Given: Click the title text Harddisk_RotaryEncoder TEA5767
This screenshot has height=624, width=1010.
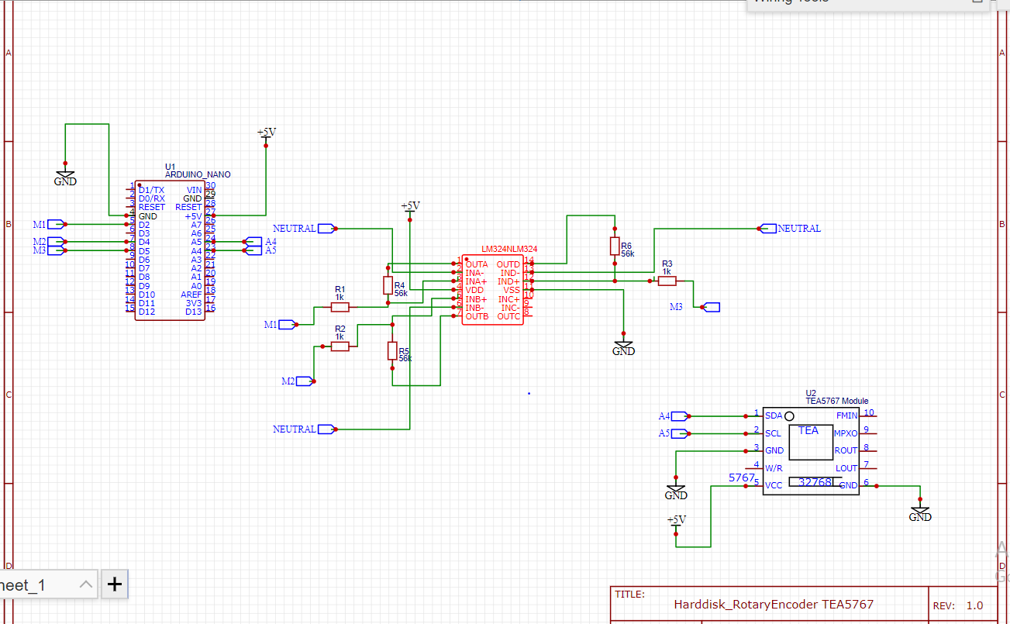Looking at the screenshot, I should click(774, 605).
